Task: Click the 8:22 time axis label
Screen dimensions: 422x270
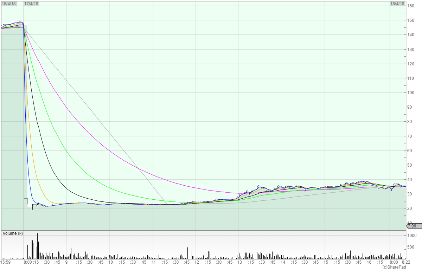Action: point(406,262)
